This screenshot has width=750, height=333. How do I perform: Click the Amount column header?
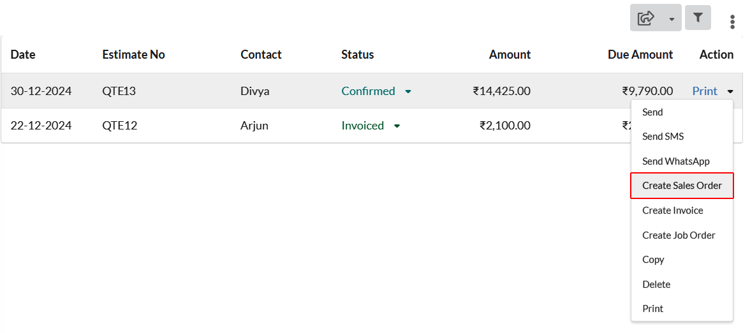510,55
